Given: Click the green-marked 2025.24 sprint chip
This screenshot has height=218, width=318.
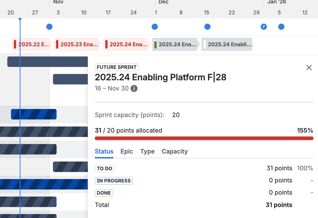Looking at the screenshot, I should pos(176,44).
